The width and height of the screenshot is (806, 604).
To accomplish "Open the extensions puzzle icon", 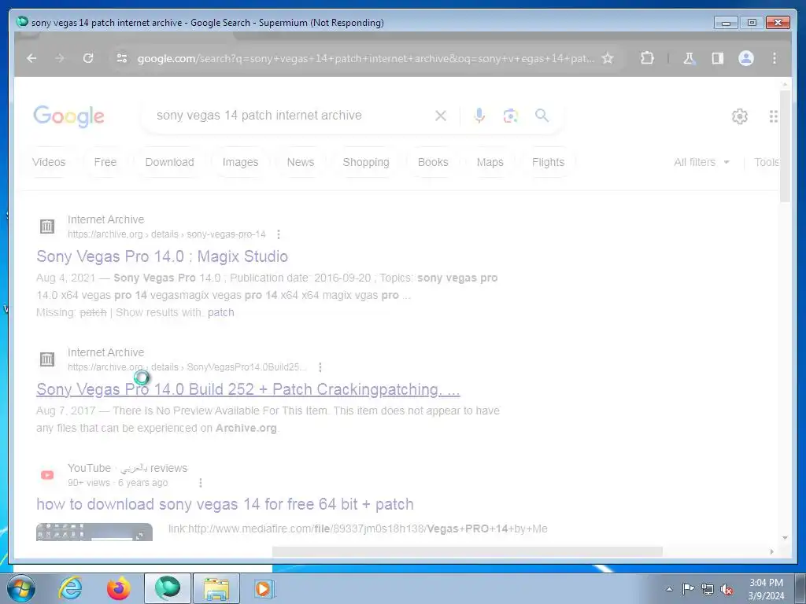I will (x=647, y=58).
